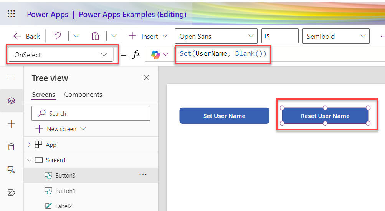This screenshot has width=385, height=211.
Task: Close the Tree view panel
Action: point(146,78)
